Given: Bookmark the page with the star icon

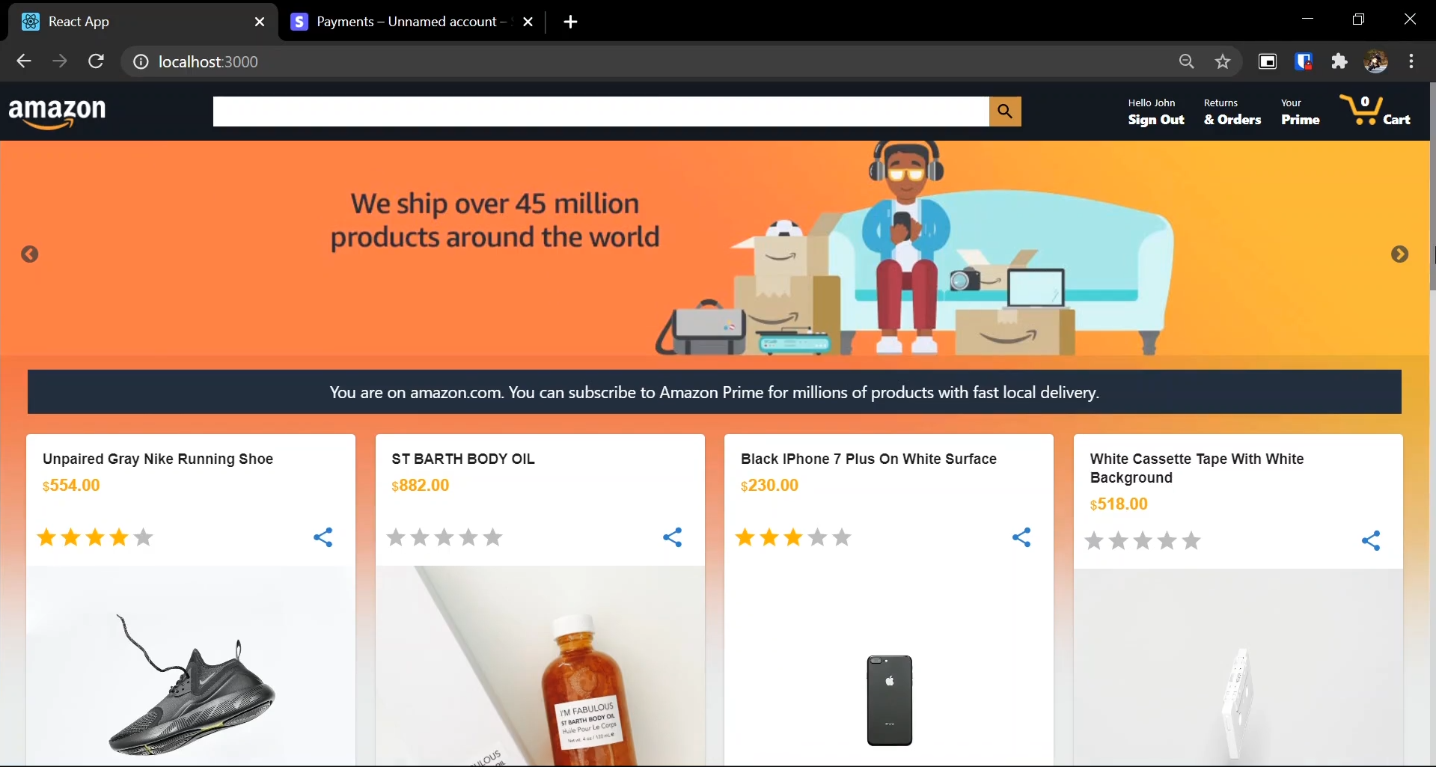Looking at the screenshot, I should tap(1223, 61).
